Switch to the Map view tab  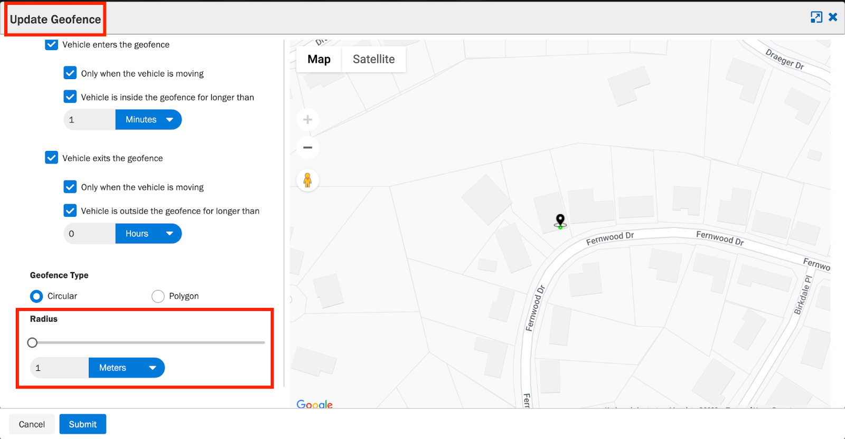319,59
